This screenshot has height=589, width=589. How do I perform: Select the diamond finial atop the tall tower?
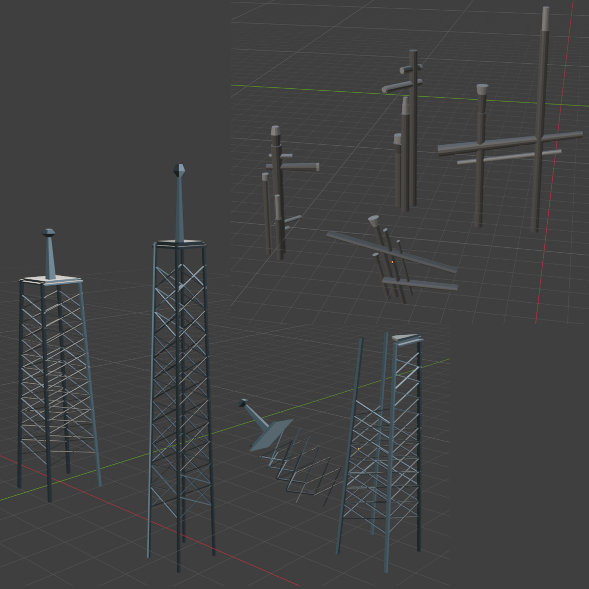pos(179,170)
